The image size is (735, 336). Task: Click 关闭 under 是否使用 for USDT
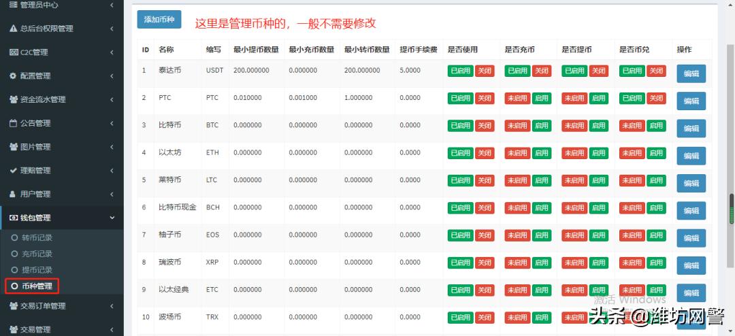coord(485,71)
